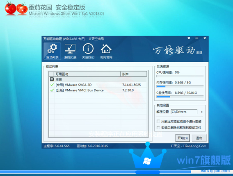Select version 7.14.01.5025 cell
Viewport: 233px width, 176px height.
tap(131, 85)
